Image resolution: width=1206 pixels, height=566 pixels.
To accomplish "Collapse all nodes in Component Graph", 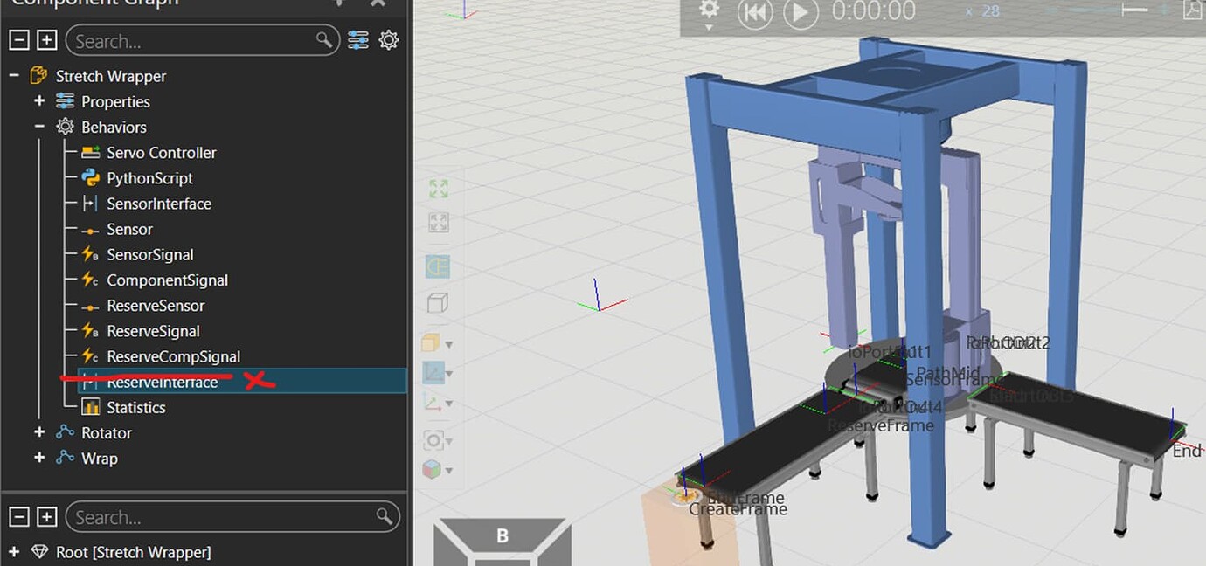I will (19, 40).
